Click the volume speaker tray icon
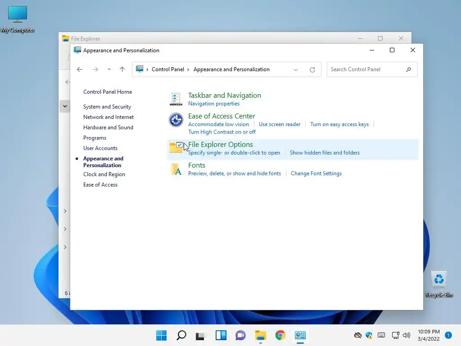Screen dimensions: 461x346 (x=407, y=335)
